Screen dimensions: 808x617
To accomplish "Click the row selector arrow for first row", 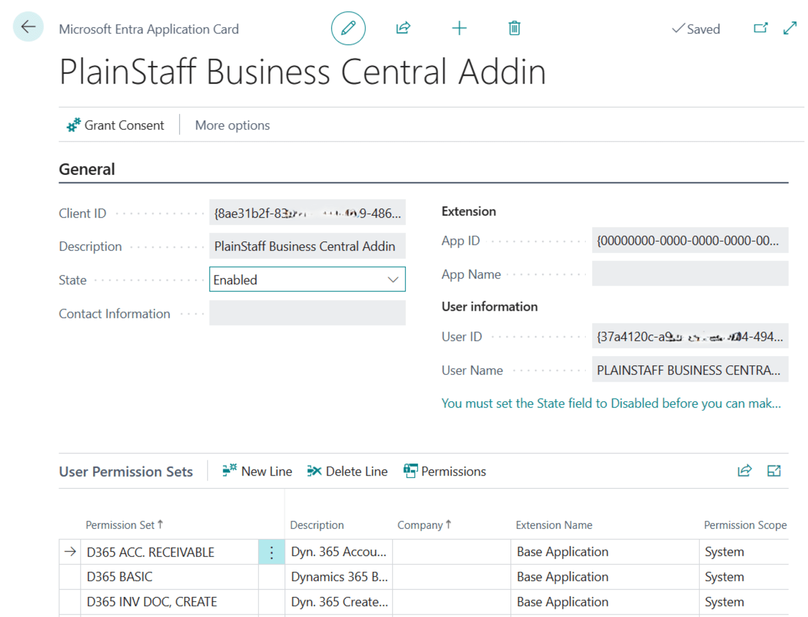I will point(70,552).
